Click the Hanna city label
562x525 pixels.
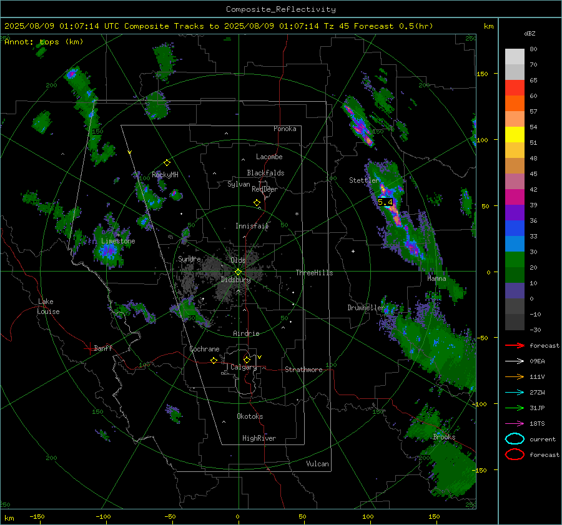pyautogui.click(x=436, y=278)
